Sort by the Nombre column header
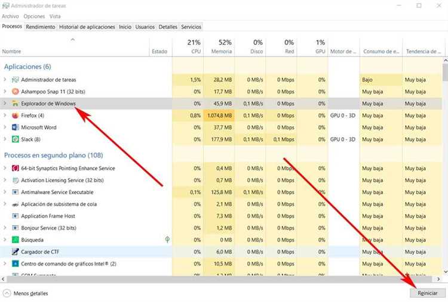 coord(75,46)
